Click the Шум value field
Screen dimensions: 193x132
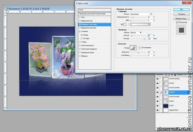coord(150,20)
